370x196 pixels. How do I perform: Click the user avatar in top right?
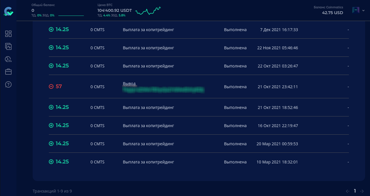(x=356, y=10)
